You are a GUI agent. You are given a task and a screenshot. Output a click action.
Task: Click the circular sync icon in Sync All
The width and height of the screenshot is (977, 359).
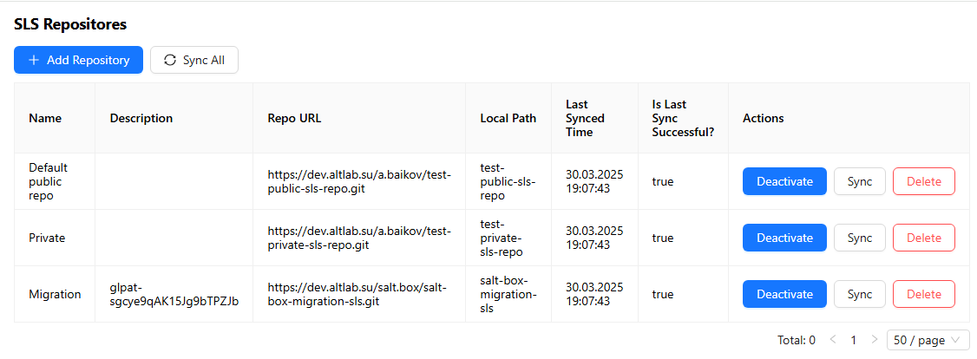[x=170, y=60]
